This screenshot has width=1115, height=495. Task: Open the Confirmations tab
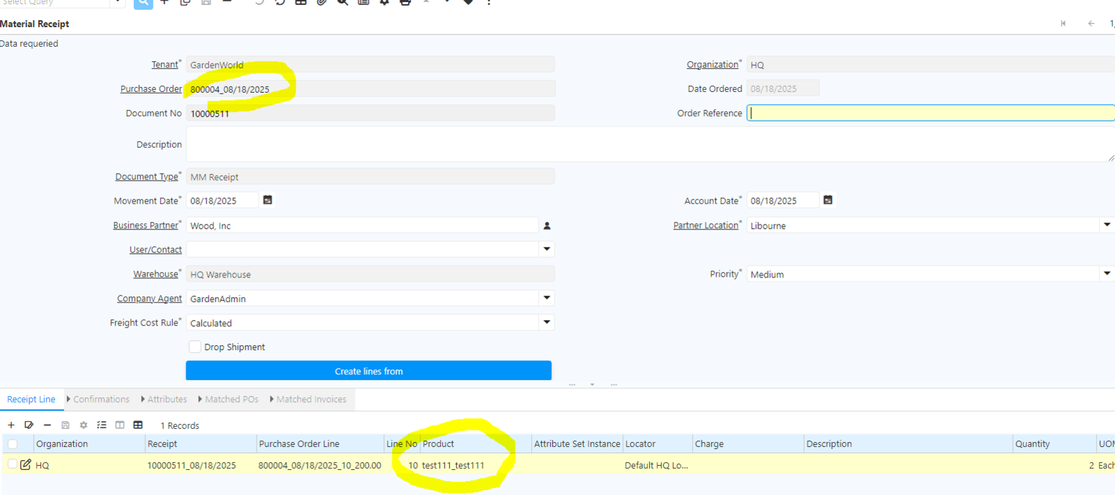tap(100, 399)
